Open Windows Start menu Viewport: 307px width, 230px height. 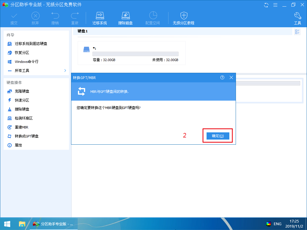pos(7,224)
